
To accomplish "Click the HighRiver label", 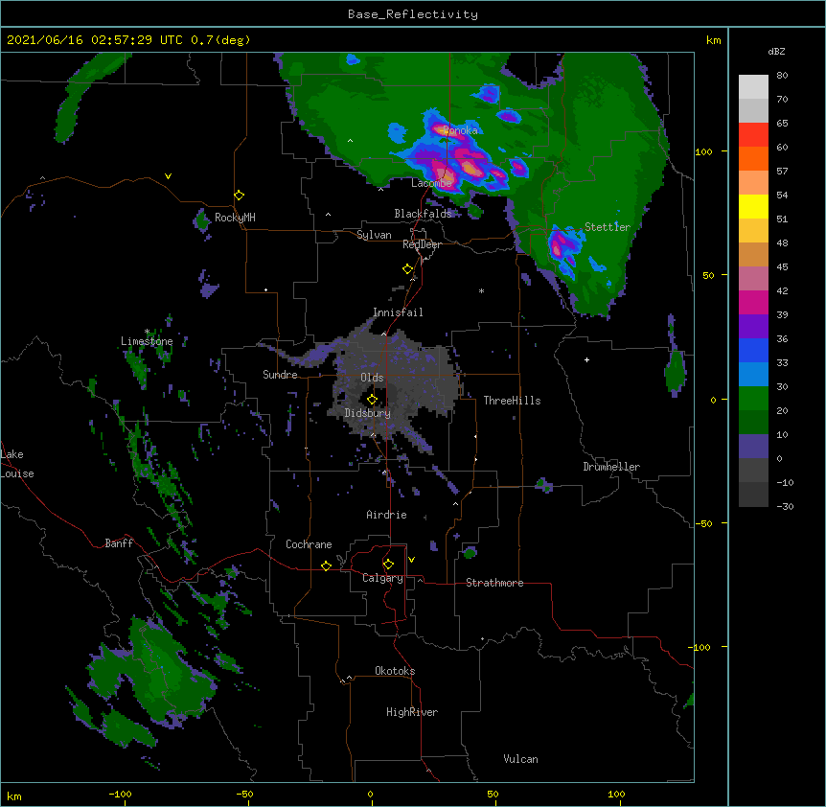I will (x=412, y=712).
